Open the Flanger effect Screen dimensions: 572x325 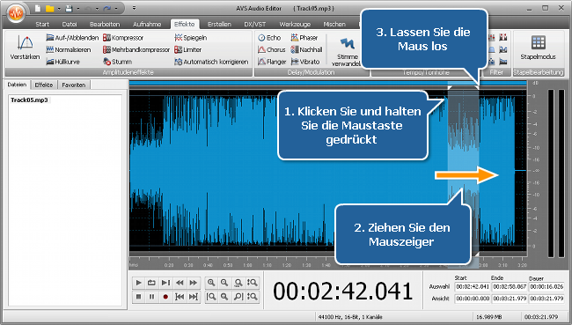pyautogui.click(x=272, y=62)
